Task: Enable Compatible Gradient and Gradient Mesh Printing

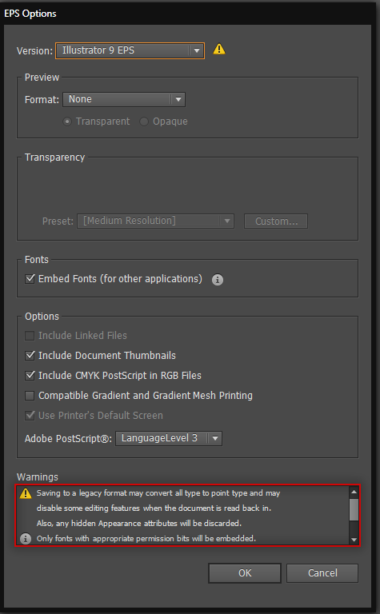Action: (x=30, y=396)
